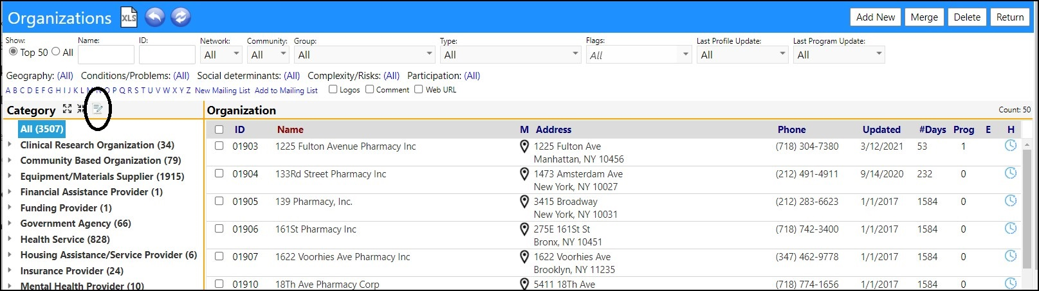The image size is (1039, 291).
Task: Expand Equipment/Materials Supplier category arrow
Action: point(10,176)
